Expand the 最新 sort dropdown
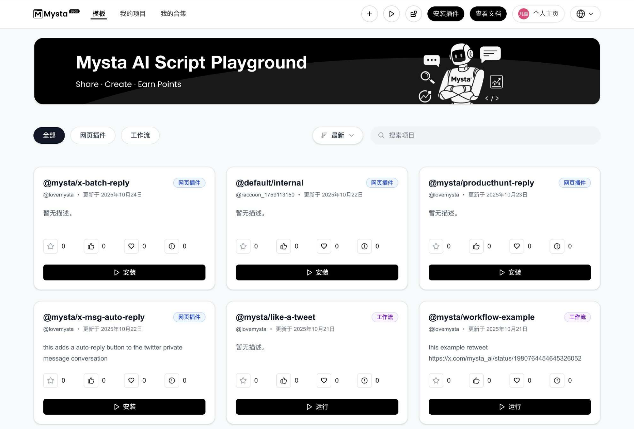This screenshot has width=634, height=429. [x=338, y=135]
